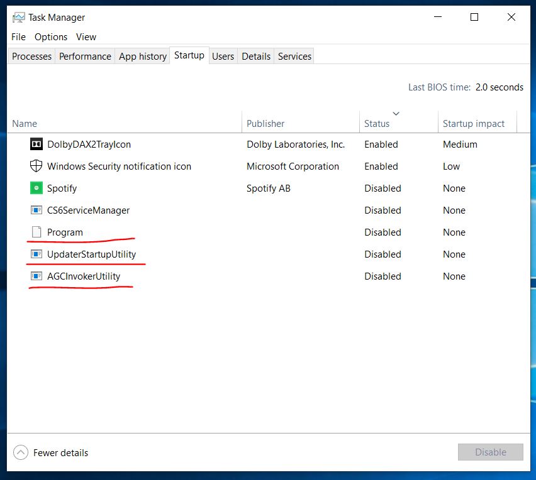
Task: Click Microsoft Corporation publisher cell
Action: click(293, 166)
